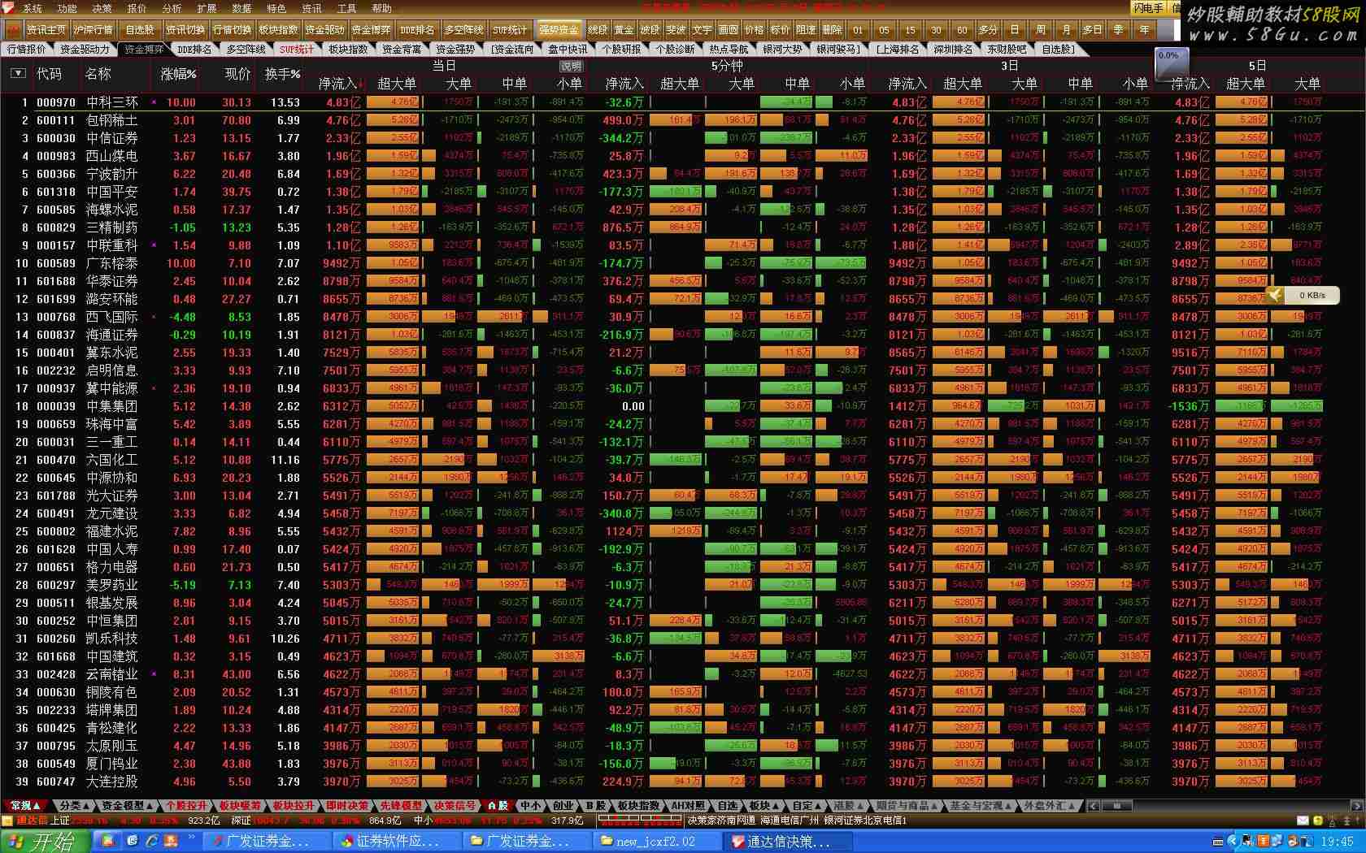
Task: Expand the 资金模型 bottom tab
Action: tap(127, 805)
